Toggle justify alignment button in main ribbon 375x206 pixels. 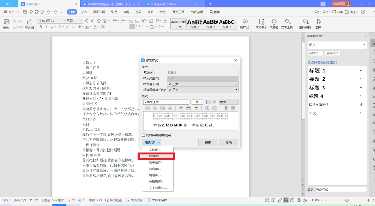132,27
